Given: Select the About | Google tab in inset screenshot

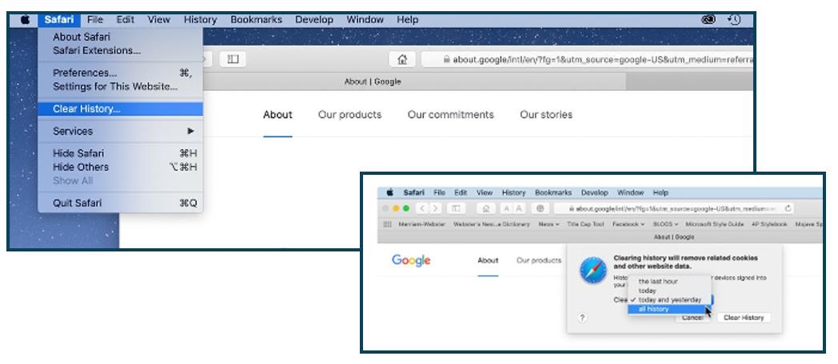Looking at the screenshot, I should (674, 237).
